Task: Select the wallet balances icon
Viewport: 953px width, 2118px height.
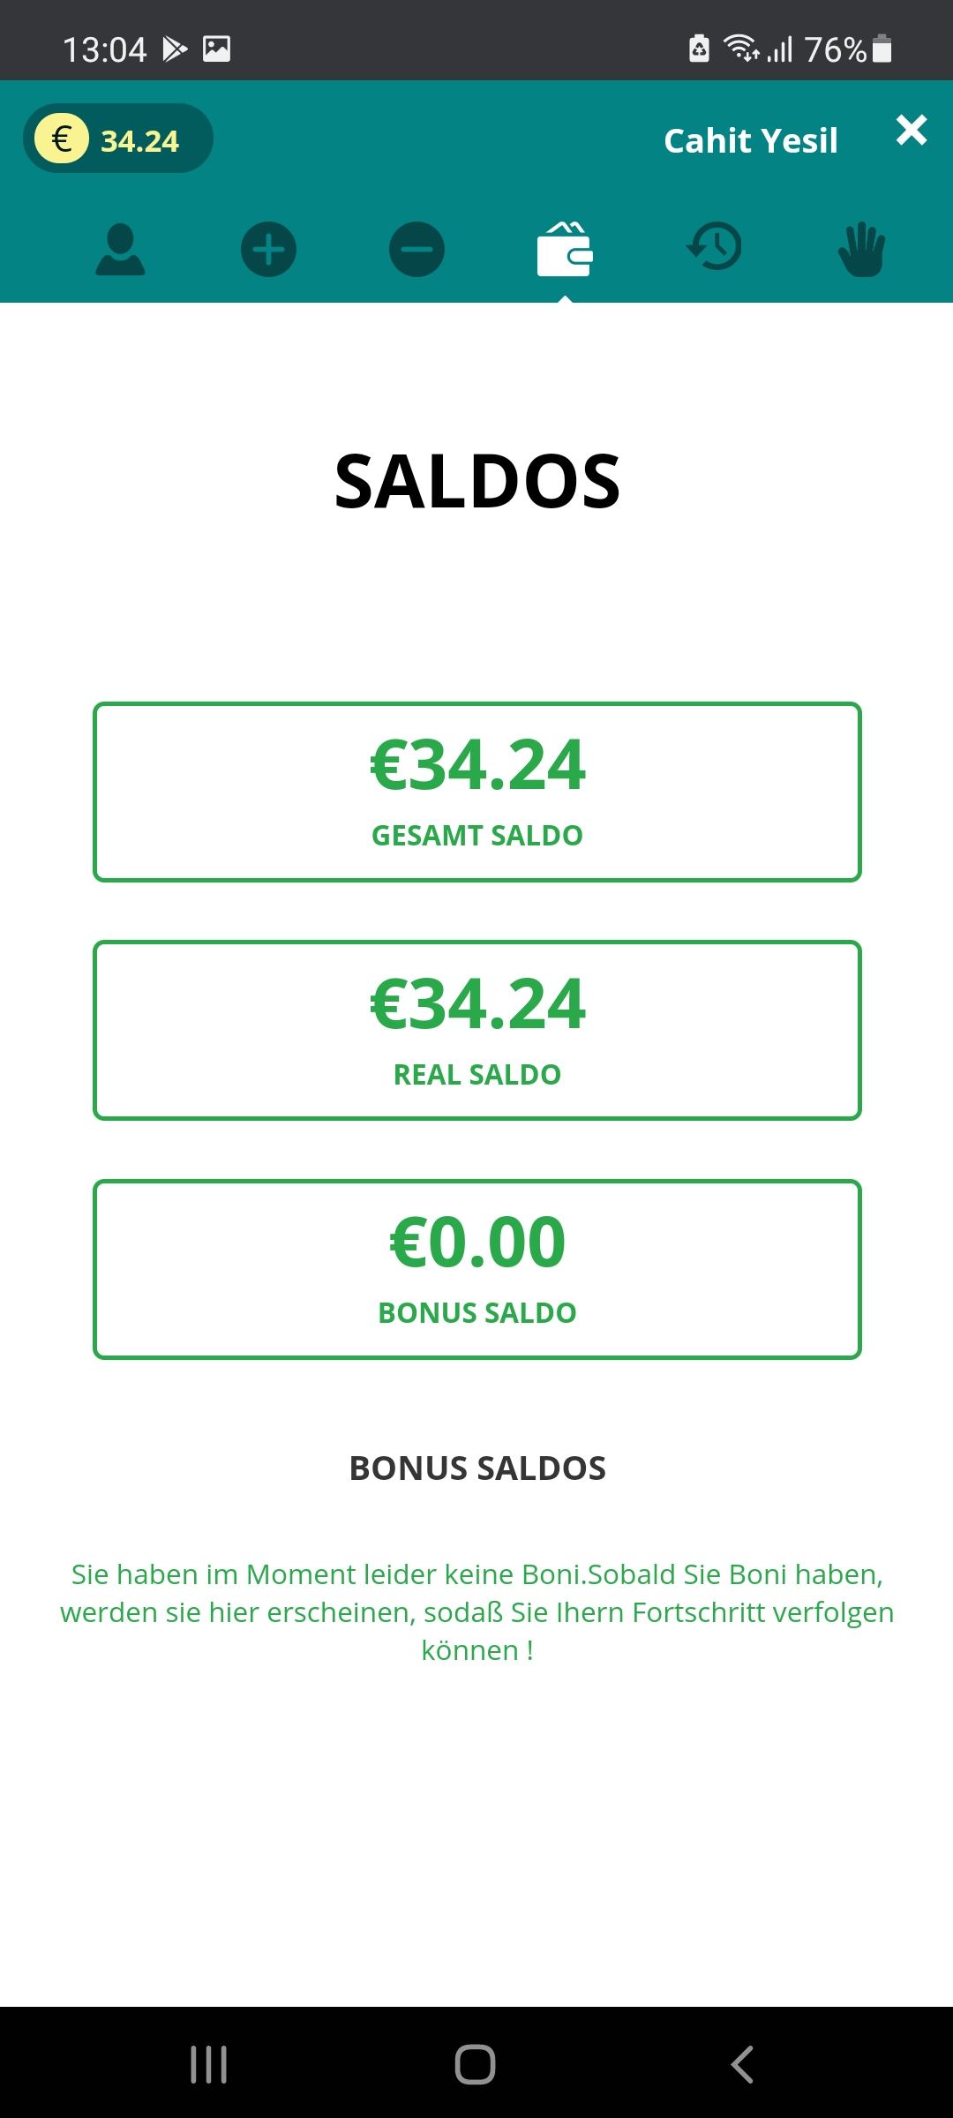Action: pyautogui.click(x=565, y=250)
